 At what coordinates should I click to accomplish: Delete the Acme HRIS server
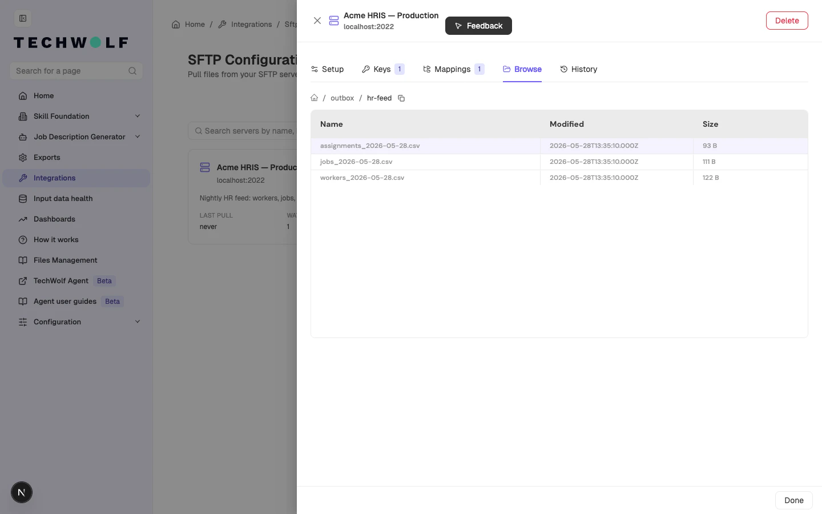tap(787, 21)
